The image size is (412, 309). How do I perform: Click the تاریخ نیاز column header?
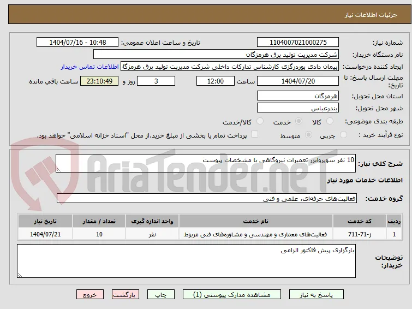point(45,221)
